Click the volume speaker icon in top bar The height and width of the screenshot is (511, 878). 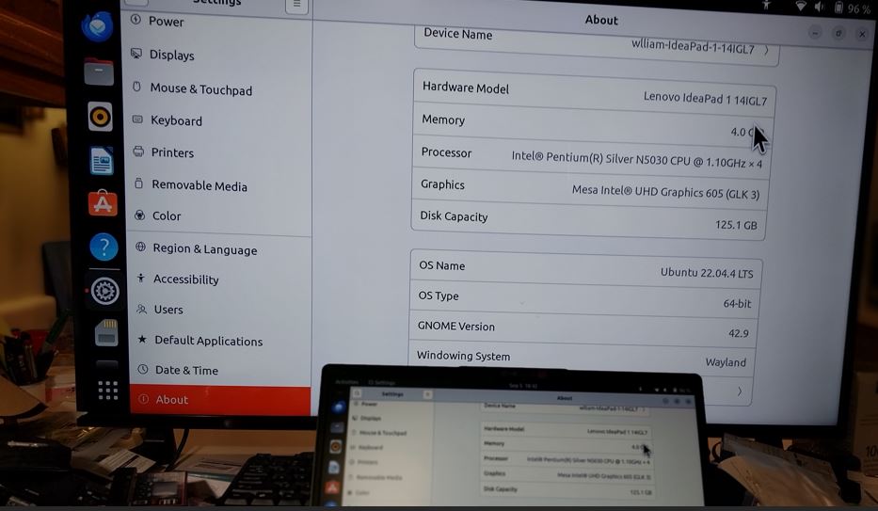(x=820, y=7)
